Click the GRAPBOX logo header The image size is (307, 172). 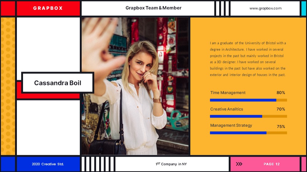pyautogui.click(x=48, y=8)
